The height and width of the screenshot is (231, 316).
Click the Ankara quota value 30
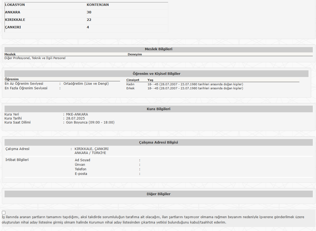(x=89, y=12)
